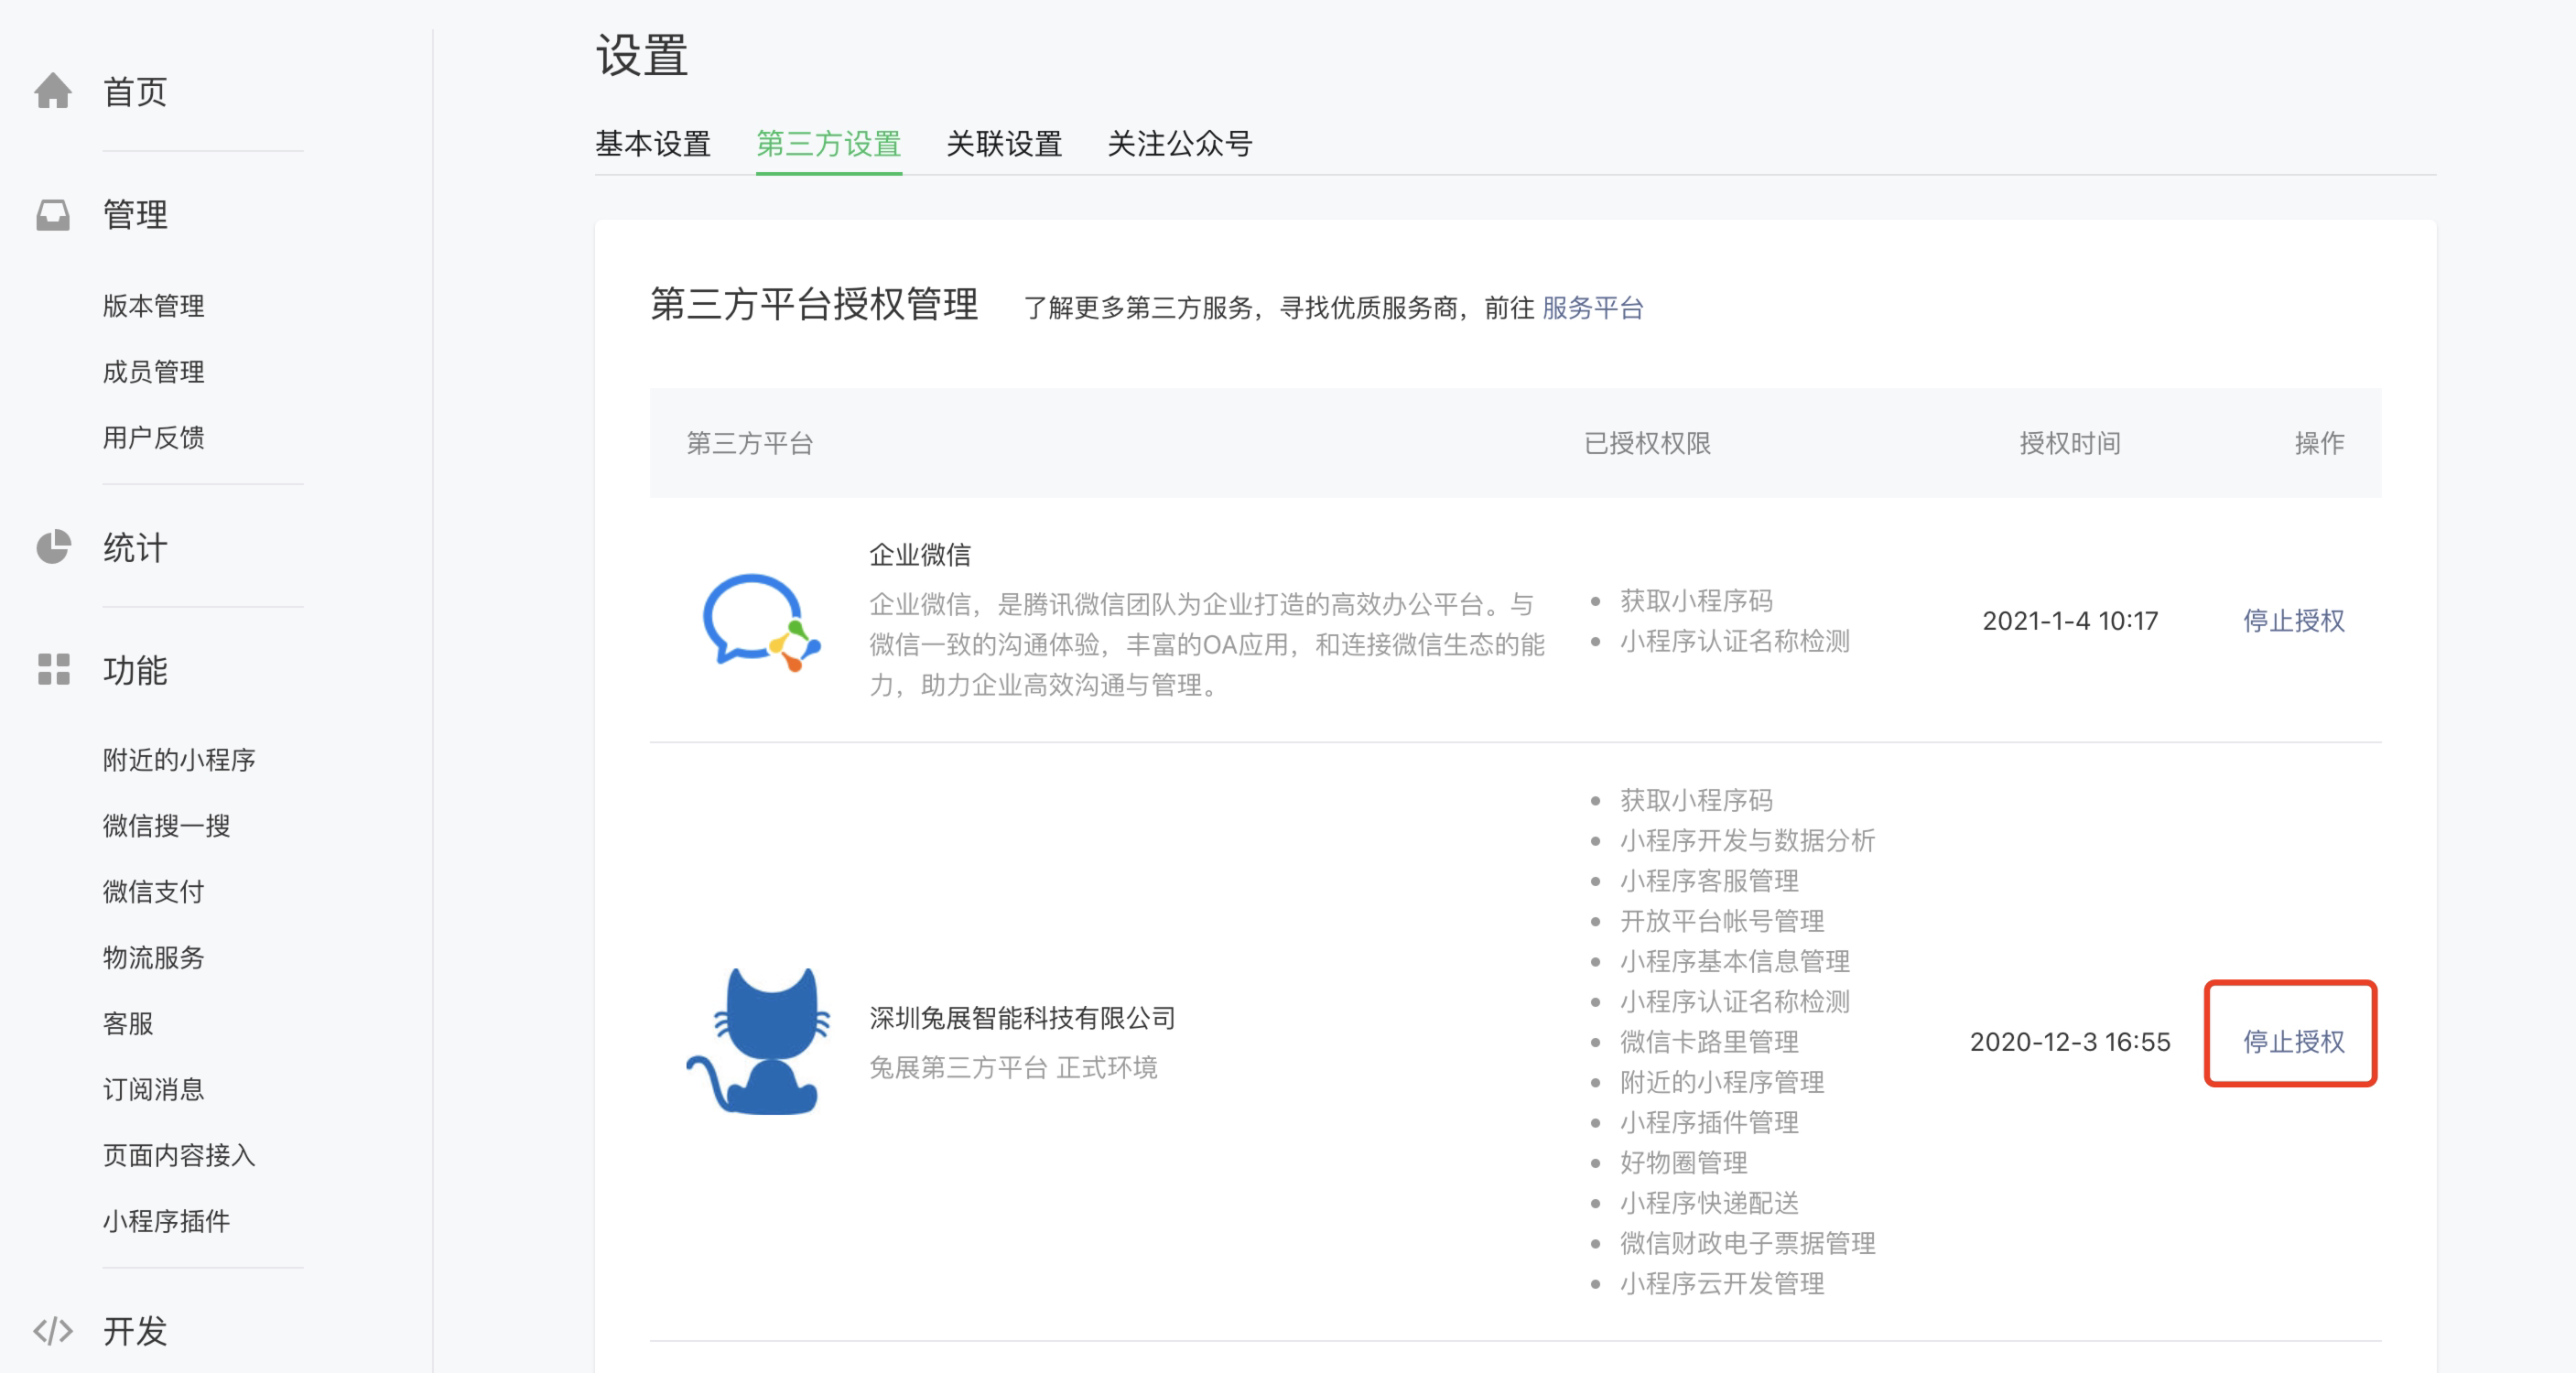Click 停止授权 for 深圳兔展智能科技有限公司

tap(2294, 1042)
